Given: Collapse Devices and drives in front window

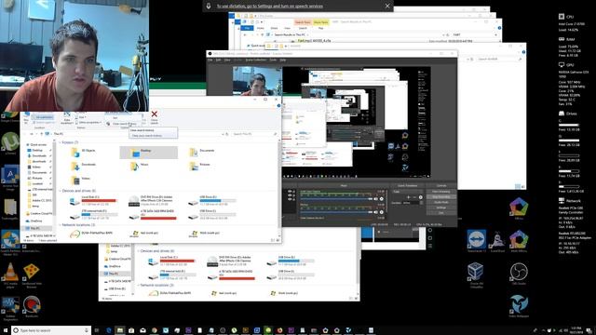Looking at the screenshot, I should coord(60,191).
